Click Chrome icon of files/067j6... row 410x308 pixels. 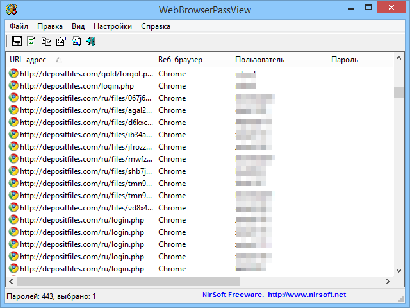[x=13, y=98]
